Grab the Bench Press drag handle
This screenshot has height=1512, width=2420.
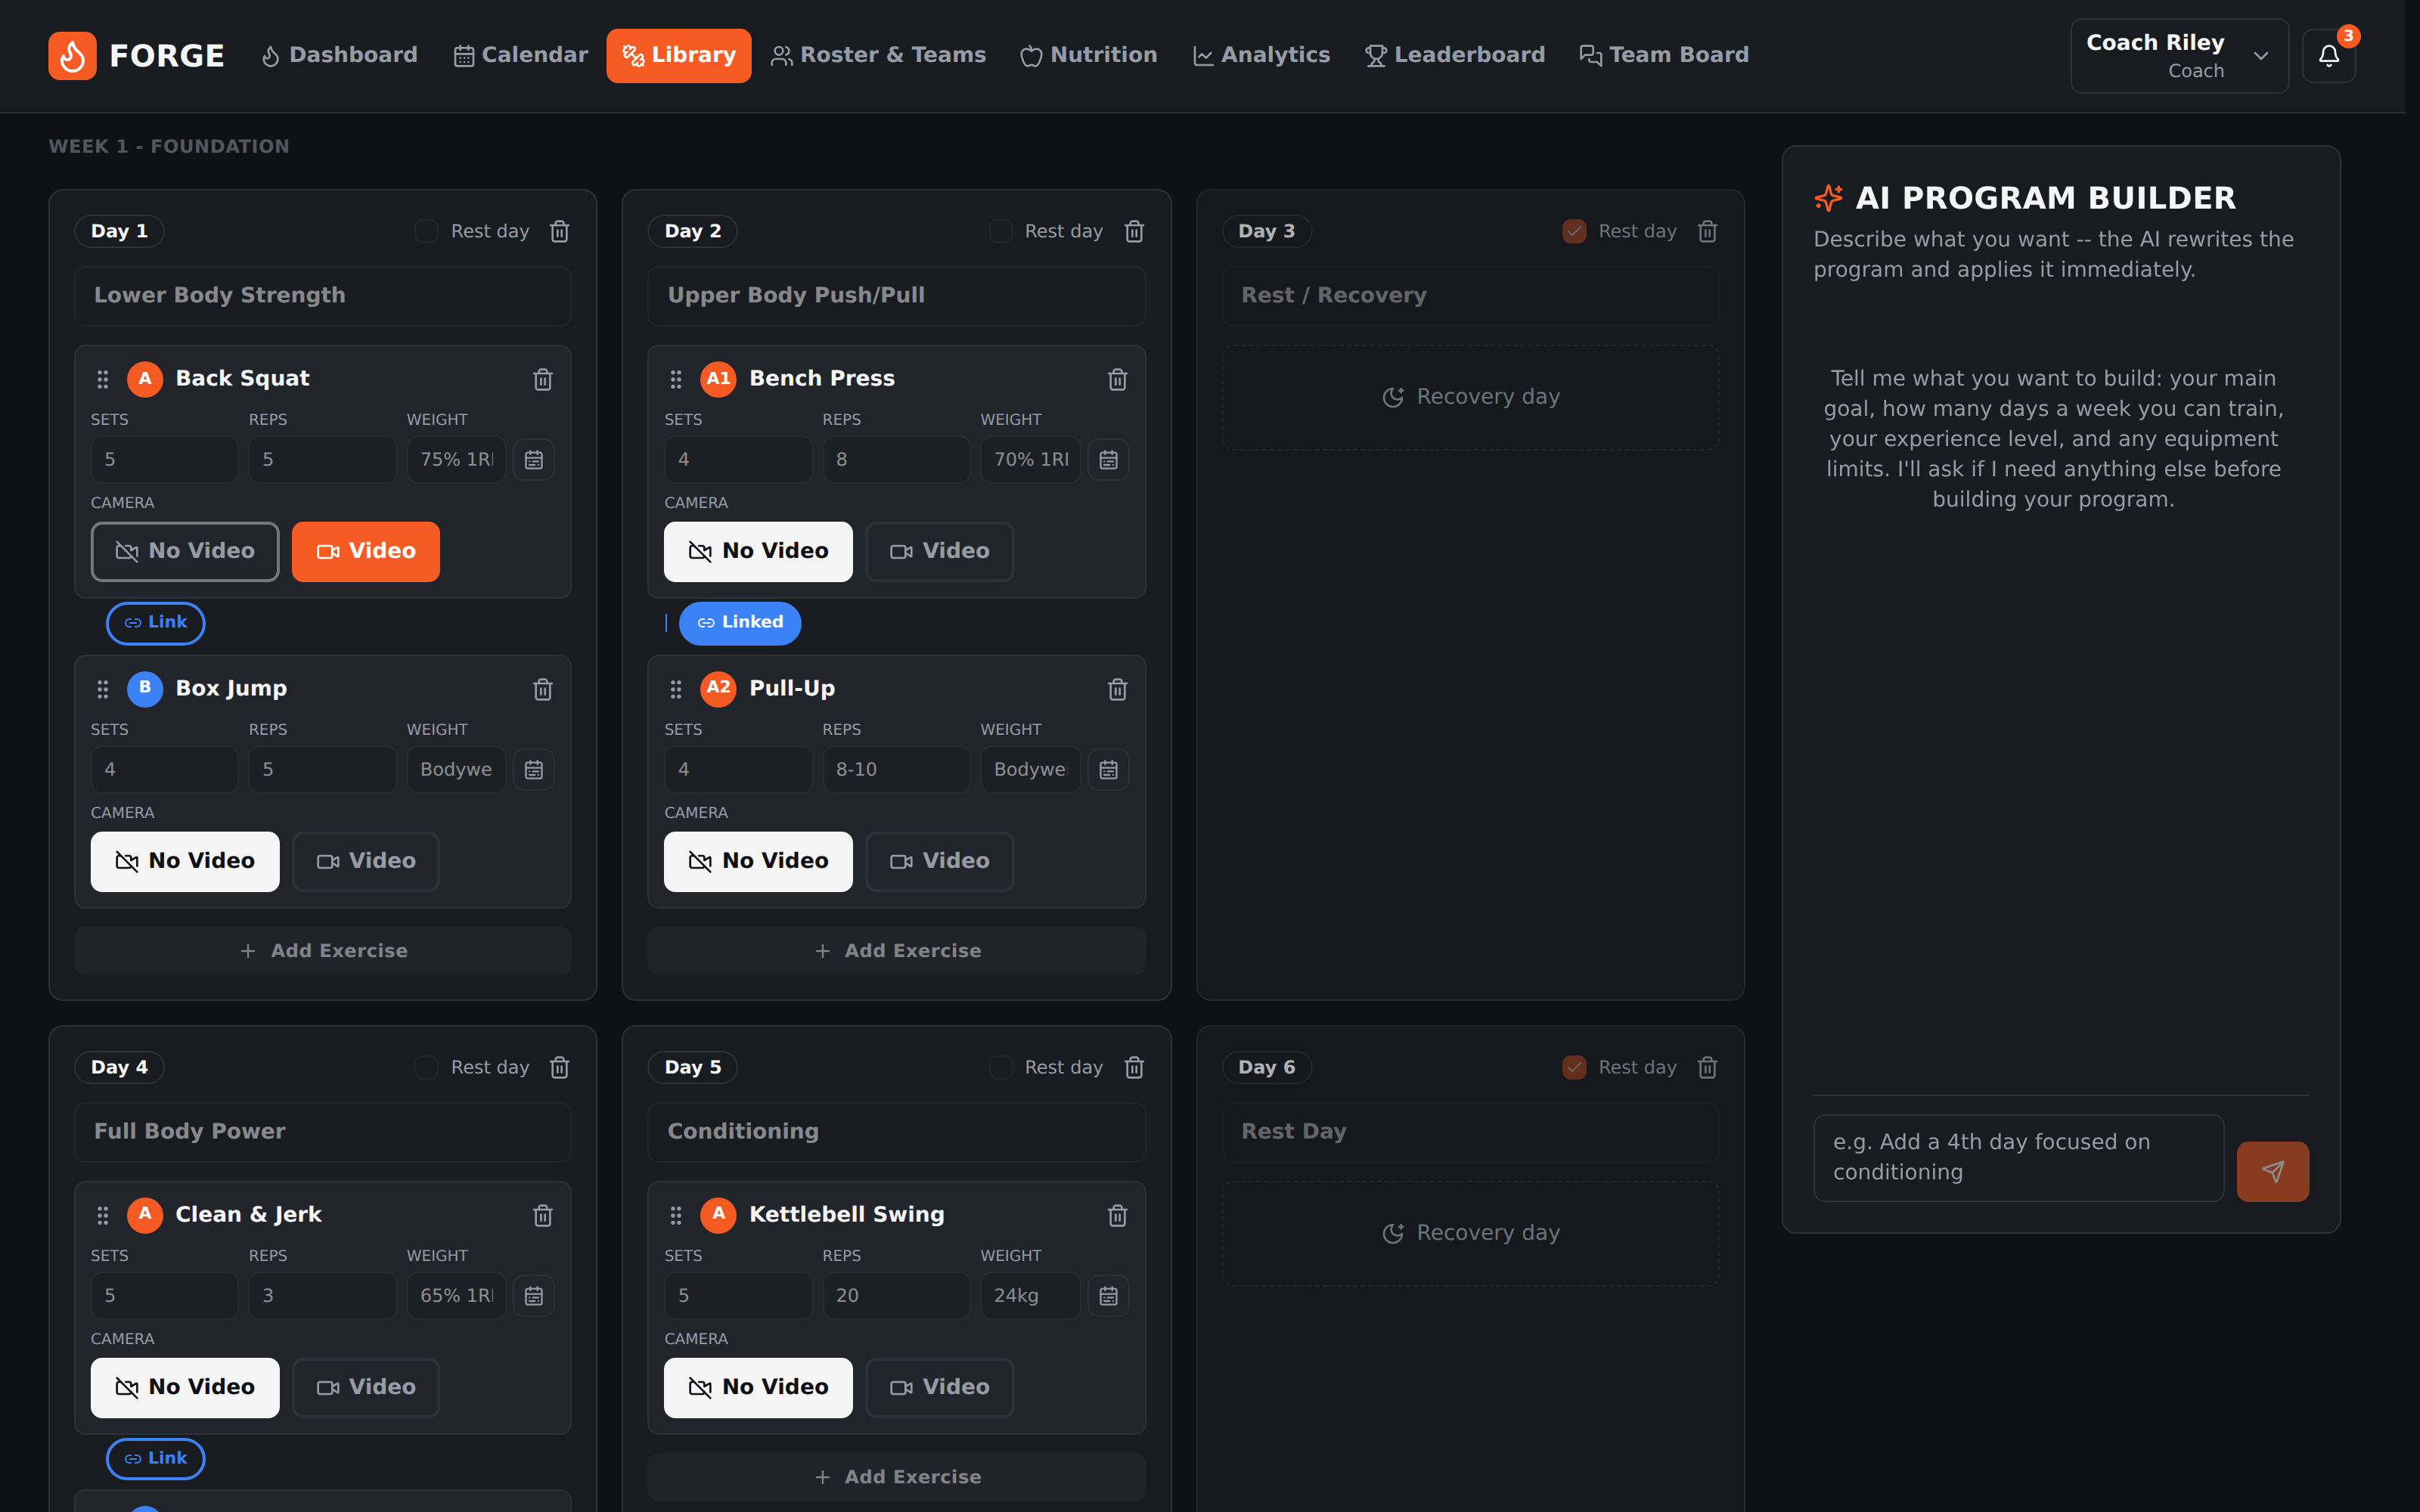676,379
